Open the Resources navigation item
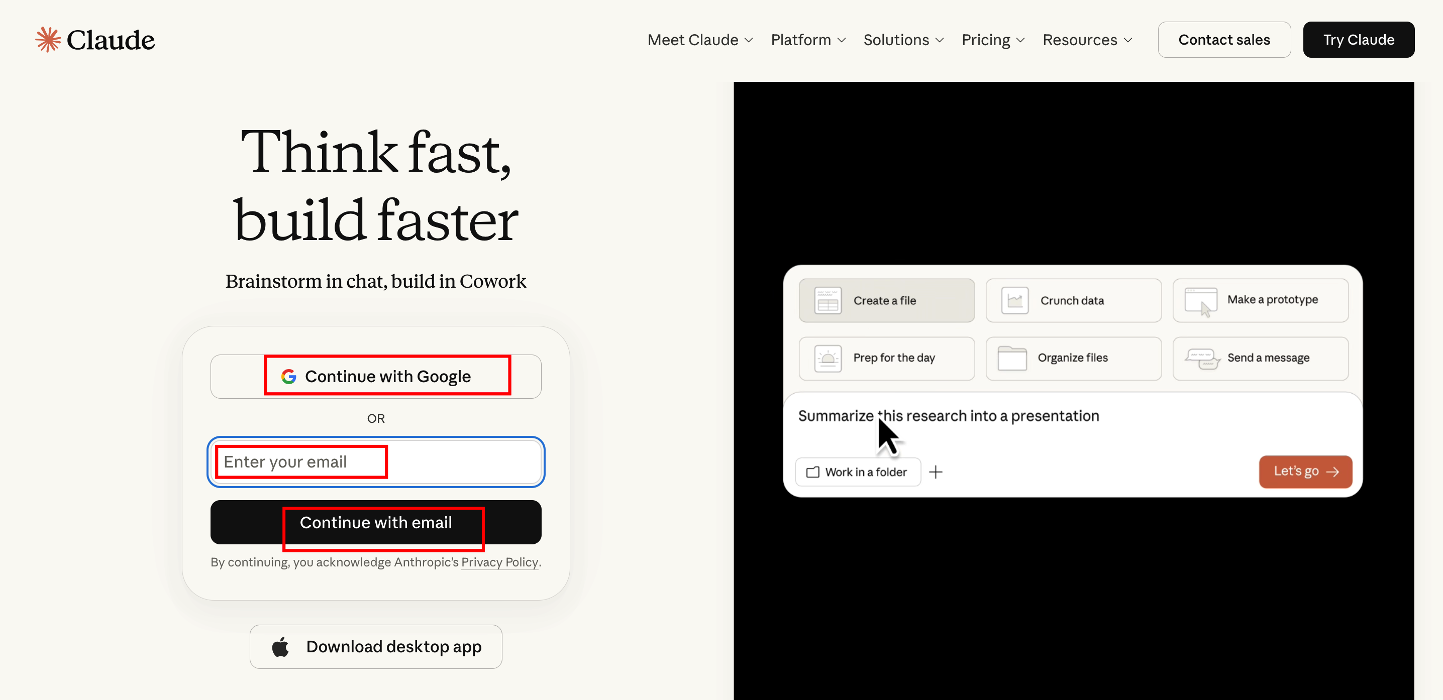This screenshot has height=700, width=1443. [1087, 40]
